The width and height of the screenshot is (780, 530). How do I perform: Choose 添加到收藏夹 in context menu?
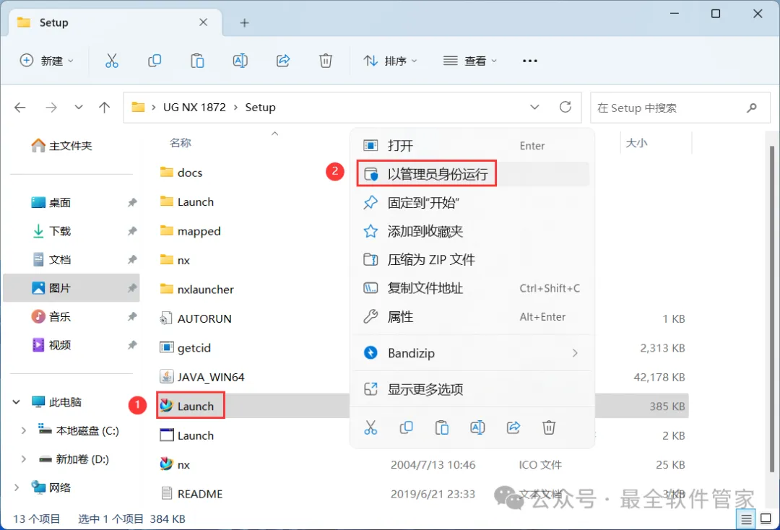[472, 231]
